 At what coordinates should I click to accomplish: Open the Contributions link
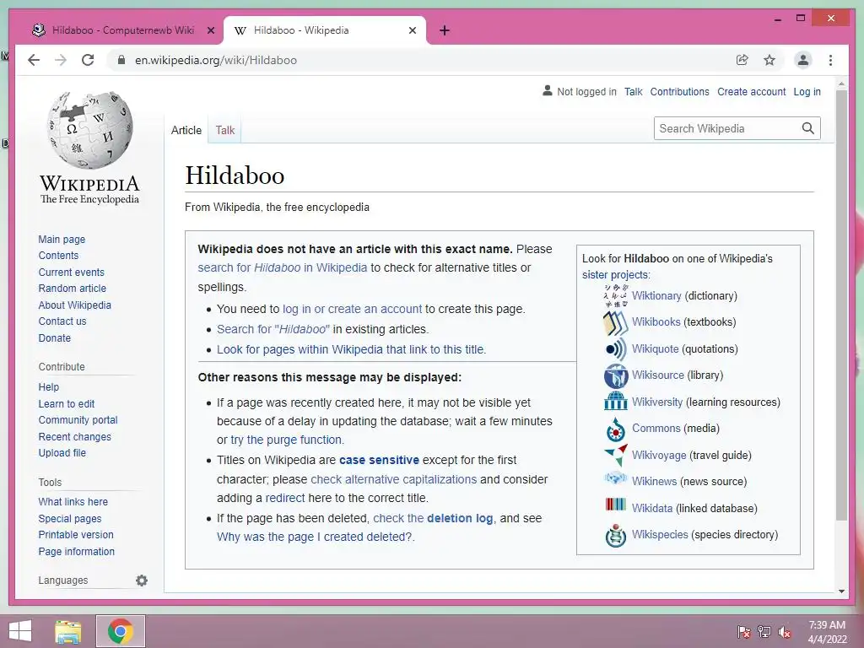[679, 92]
